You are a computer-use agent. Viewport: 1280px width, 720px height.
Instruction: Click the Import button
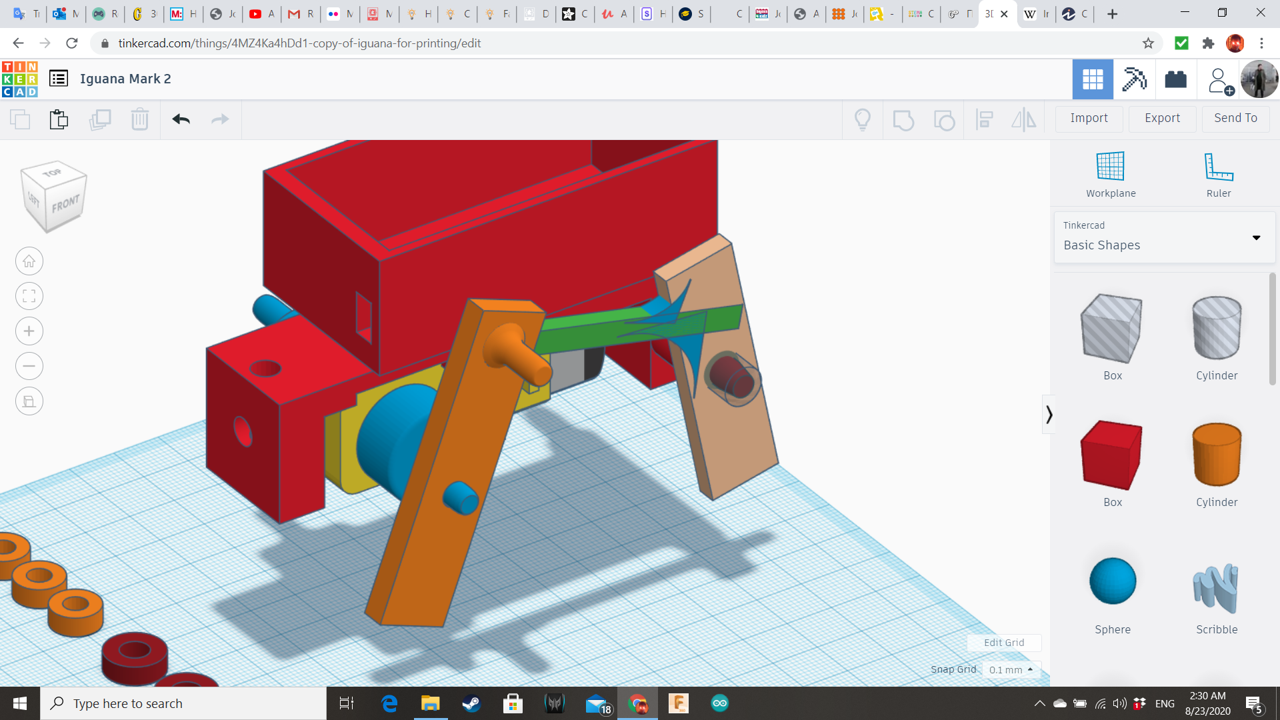click(x=1089, y=118)
